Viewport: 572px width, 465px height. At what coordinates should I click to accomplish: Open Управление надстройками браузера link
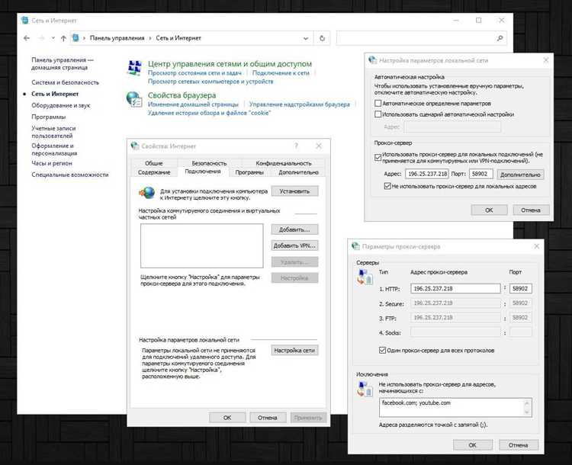[x=300, y=104]
